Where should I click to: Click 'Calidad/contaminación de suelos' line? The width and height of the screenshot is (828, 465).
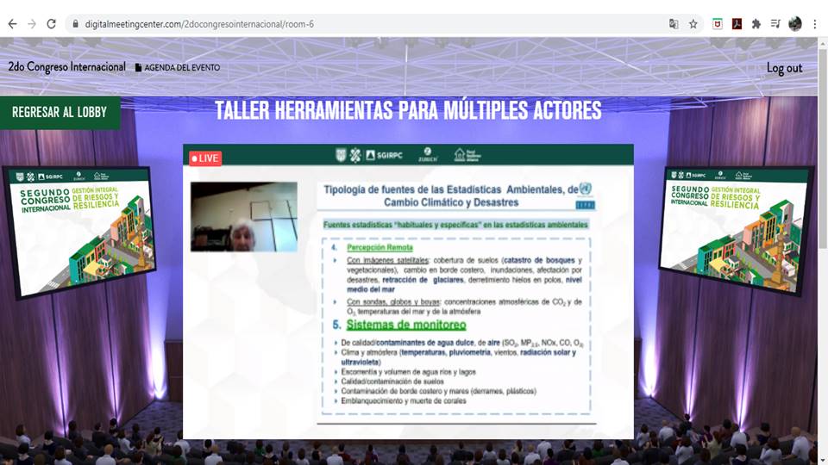pyautogui.click(x=392, y=381)
